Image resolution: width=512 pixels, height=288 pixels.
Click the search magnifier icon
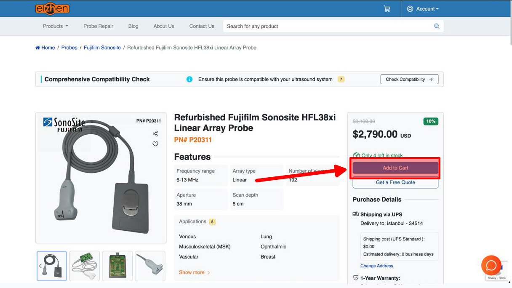pos(437,26)
